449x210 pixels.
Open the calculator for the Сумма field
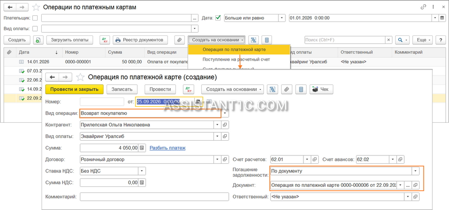click(142, 148)
